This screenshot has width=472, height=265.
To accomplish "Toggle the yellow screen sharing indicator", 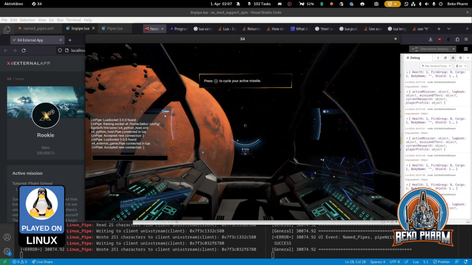I will point(392,4).
